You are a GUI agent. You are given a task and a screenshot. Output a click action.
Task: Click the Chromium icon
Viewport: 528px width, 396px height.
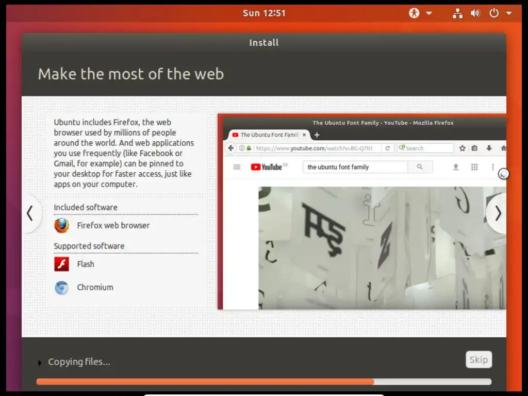click(x=62, y=288)
